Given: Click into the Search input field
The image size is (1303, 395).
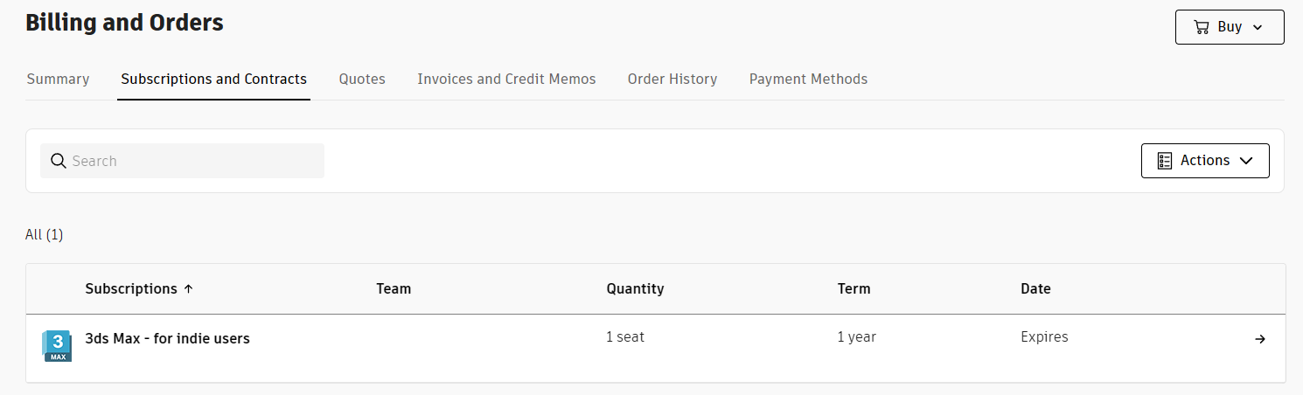Looking at the screenshot, I should point(182,161).
